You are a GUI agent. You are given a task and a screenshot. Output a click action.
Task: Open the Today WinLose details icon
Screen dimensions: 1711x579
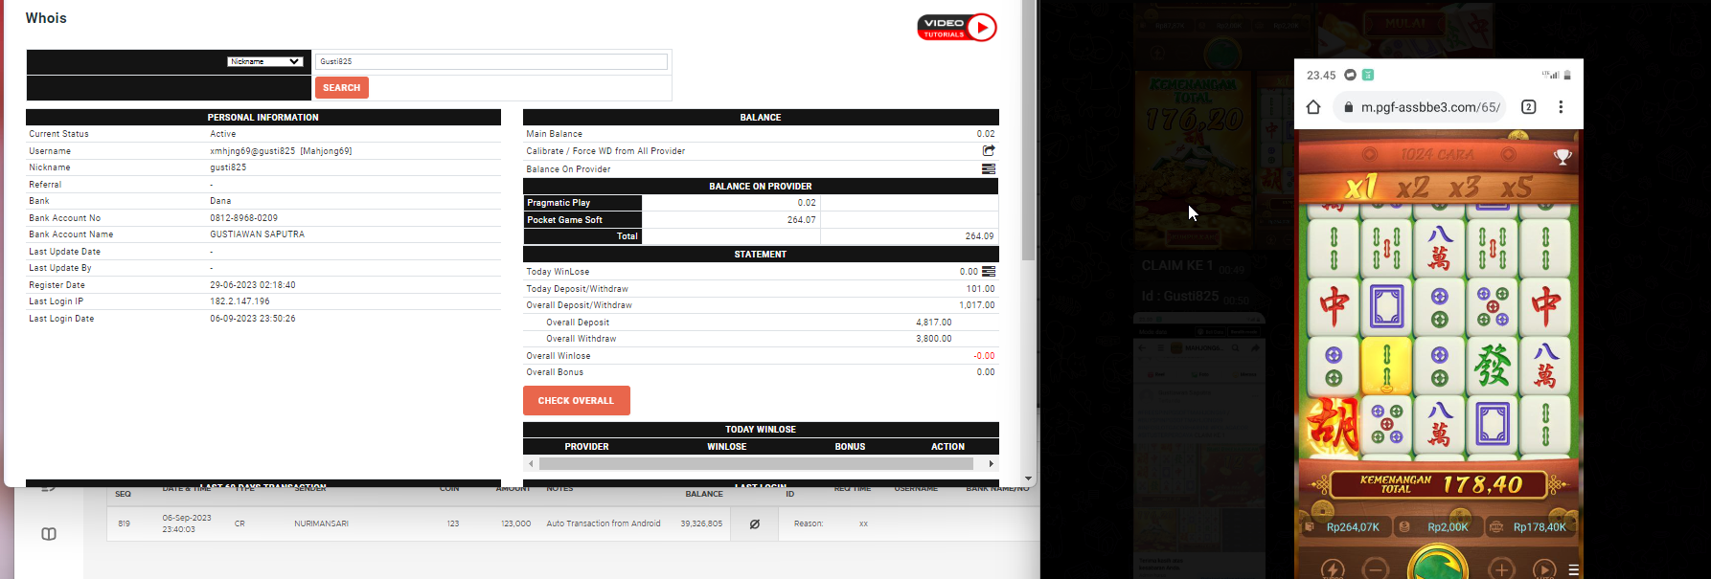[989, 272]
